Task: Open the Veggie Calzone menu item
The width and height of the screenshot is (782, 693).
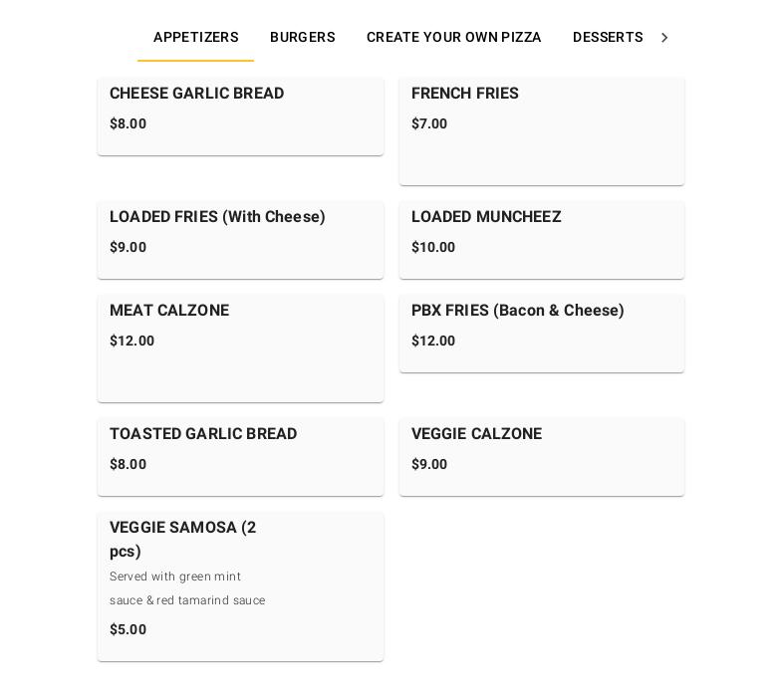Action: (x=476, y=434)
